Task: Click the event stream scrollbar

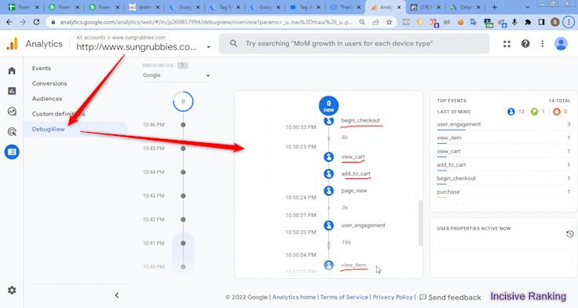Action: point(421,223)
